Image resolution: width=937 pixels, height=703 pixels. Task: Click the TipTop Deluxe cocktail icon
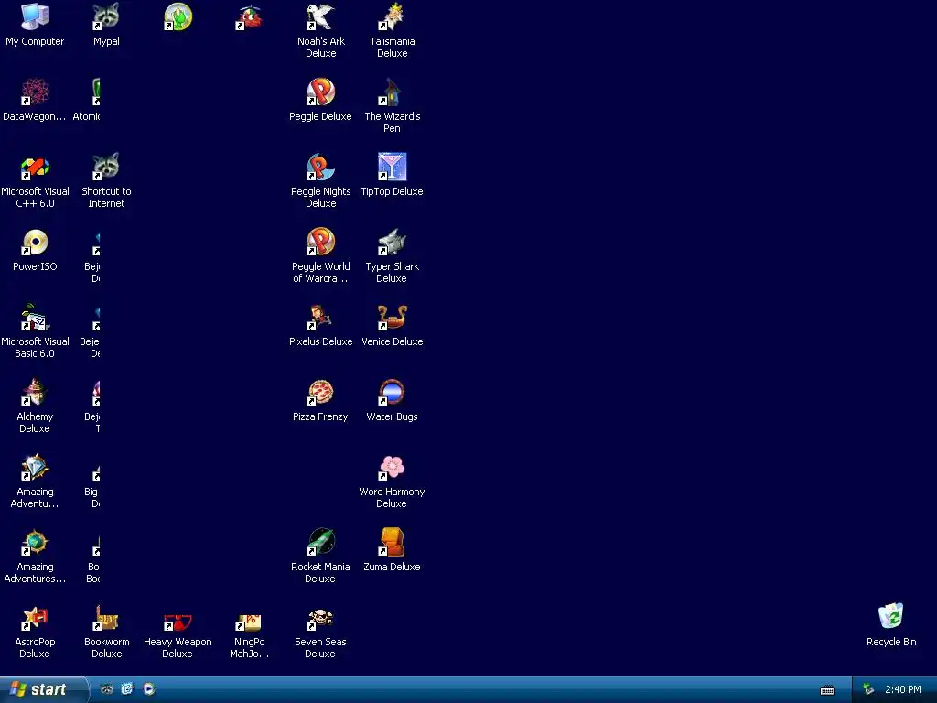tap(392, 168)
